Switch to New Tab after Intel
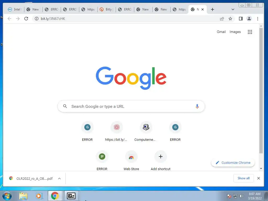The height and width of the screenshot is (201, 268). (x=33, y=9)
